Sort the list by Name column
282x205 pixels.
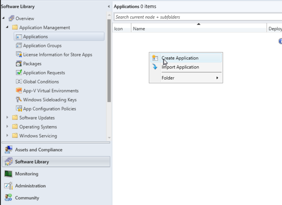(198, 29)
